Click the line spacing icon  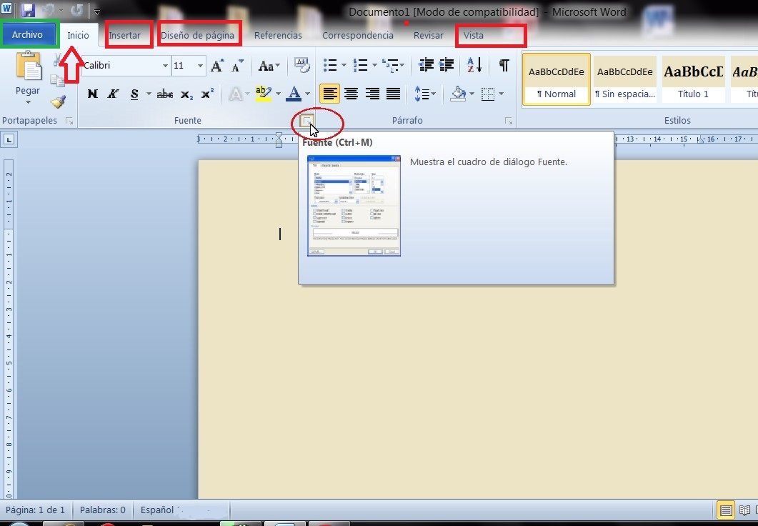[x=421, y=94]
